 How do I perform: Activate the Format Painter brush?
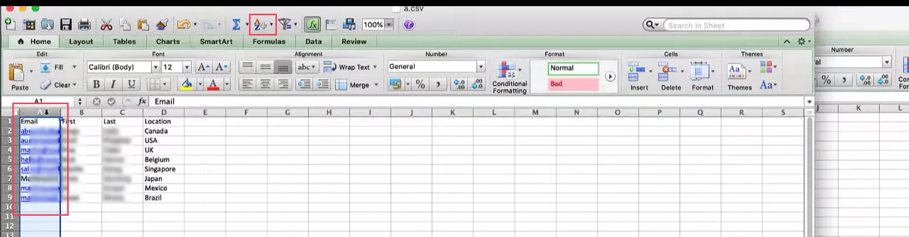pyautogui.click(x=162, y=25)
